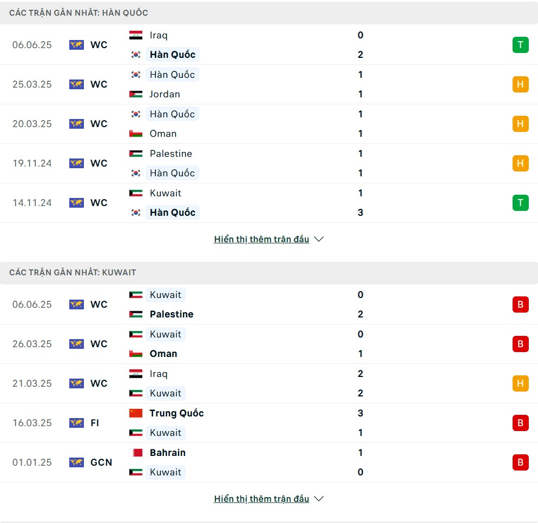
Task: Show more Kuwait matches link
Action: pos(261,499)
